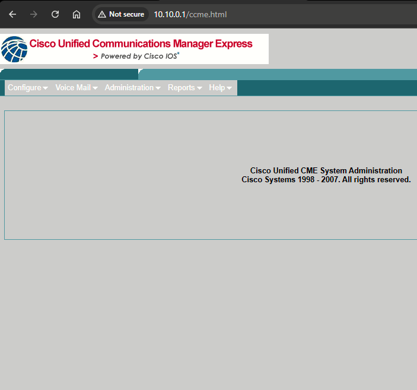417x390 pixels.
Task: Open the Voice Mail menu
Action: click(77, 88)
